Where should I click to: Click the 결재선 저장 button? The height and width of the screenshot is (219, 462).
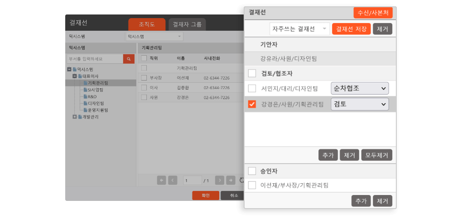click(x=351, y=29)
